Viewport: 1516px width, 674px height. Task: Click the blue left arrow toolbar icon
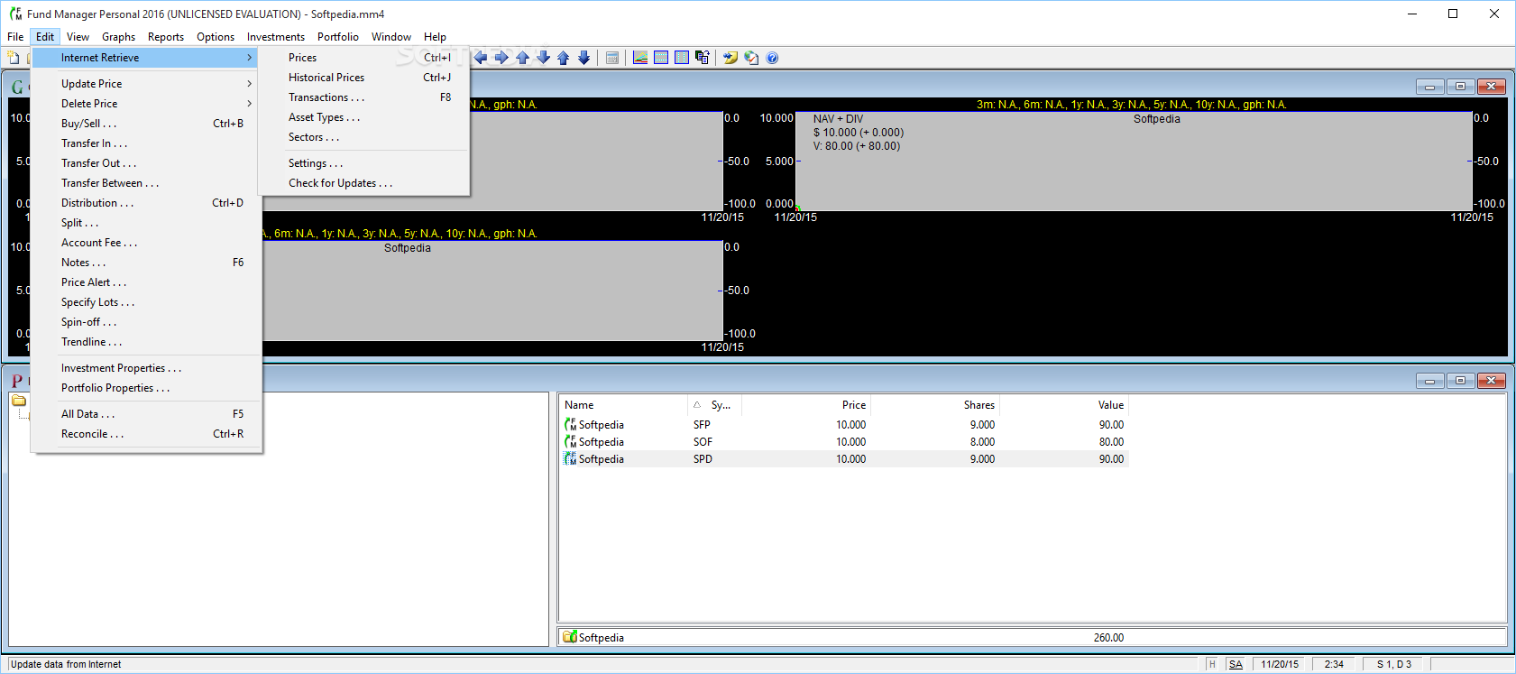coord(481,58)
